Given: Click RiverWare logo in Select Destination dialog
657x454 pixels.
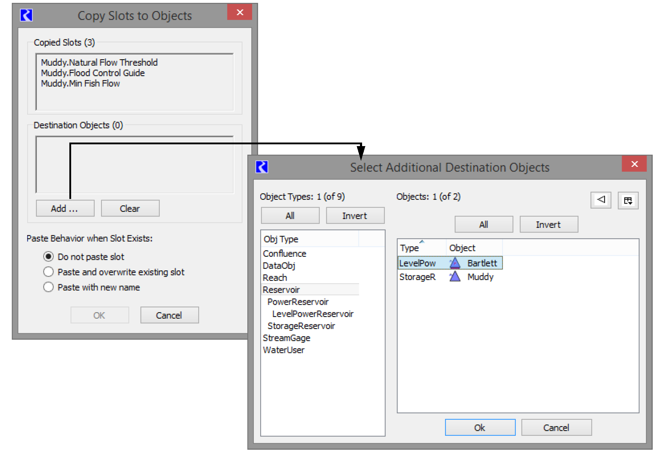Looking at the screenshot, I should click(262, 167).
